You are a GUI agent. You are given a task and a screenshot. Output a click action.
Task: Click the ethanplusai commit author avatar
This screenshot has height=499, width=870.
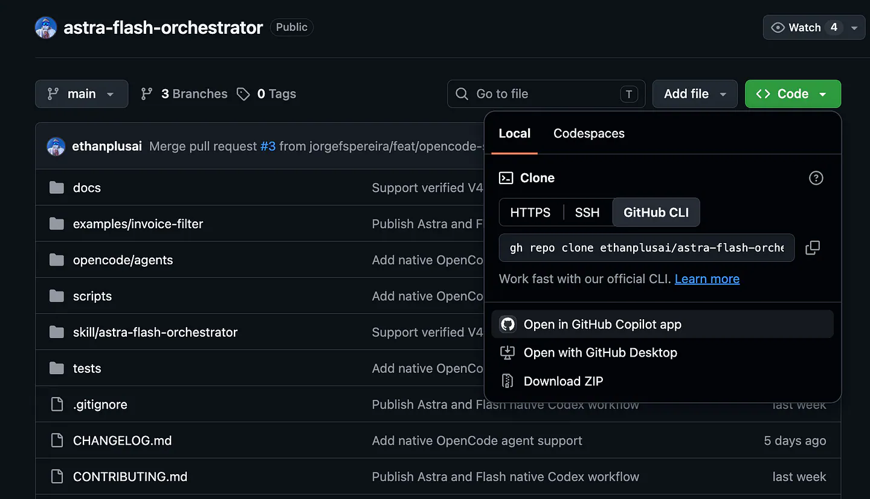click(57, 147)
